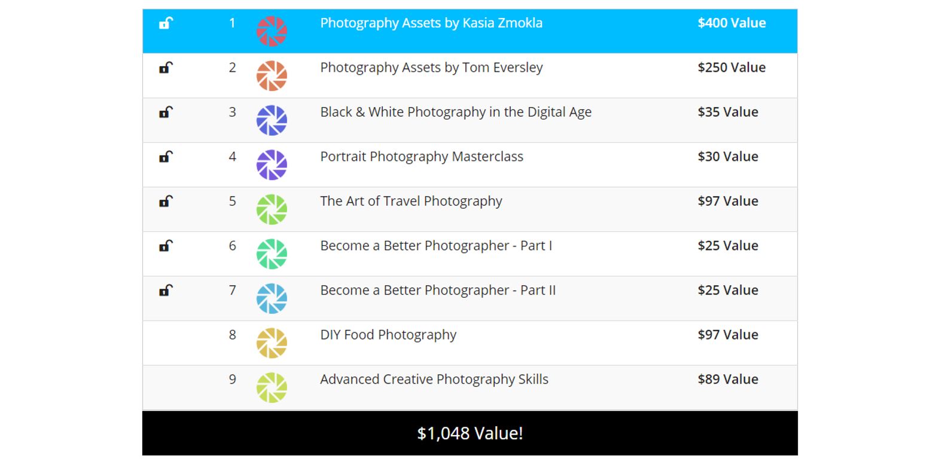Click the $1,048 Value! total banner
The image size is (933, 465).
pos(470,433)
